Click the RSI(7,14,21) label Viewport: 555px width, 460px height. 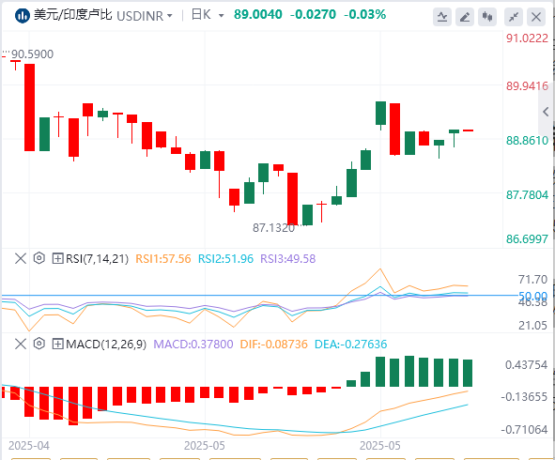pyautogui.click(x=98, y=259)
